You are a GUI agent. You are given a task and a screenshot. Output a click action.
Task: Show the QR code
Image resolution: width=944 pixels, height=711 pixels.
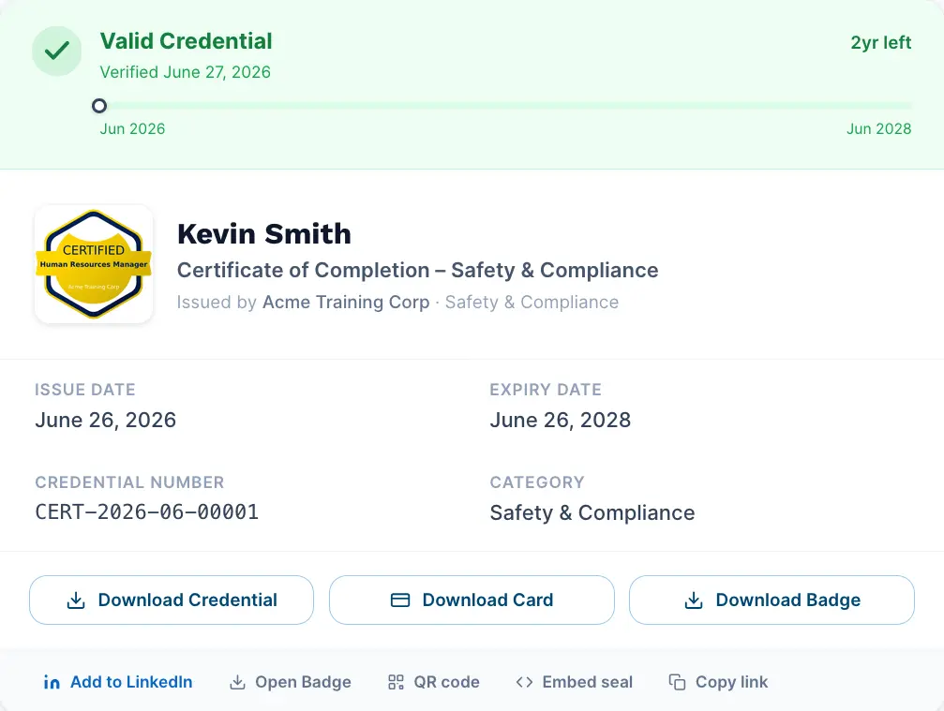click(434, 682)
